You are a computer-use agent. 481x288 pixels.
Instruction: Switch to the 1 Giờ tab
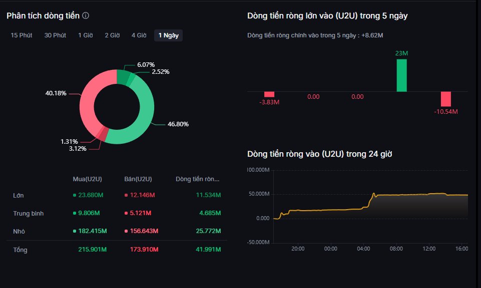click(x=86, y=35)
